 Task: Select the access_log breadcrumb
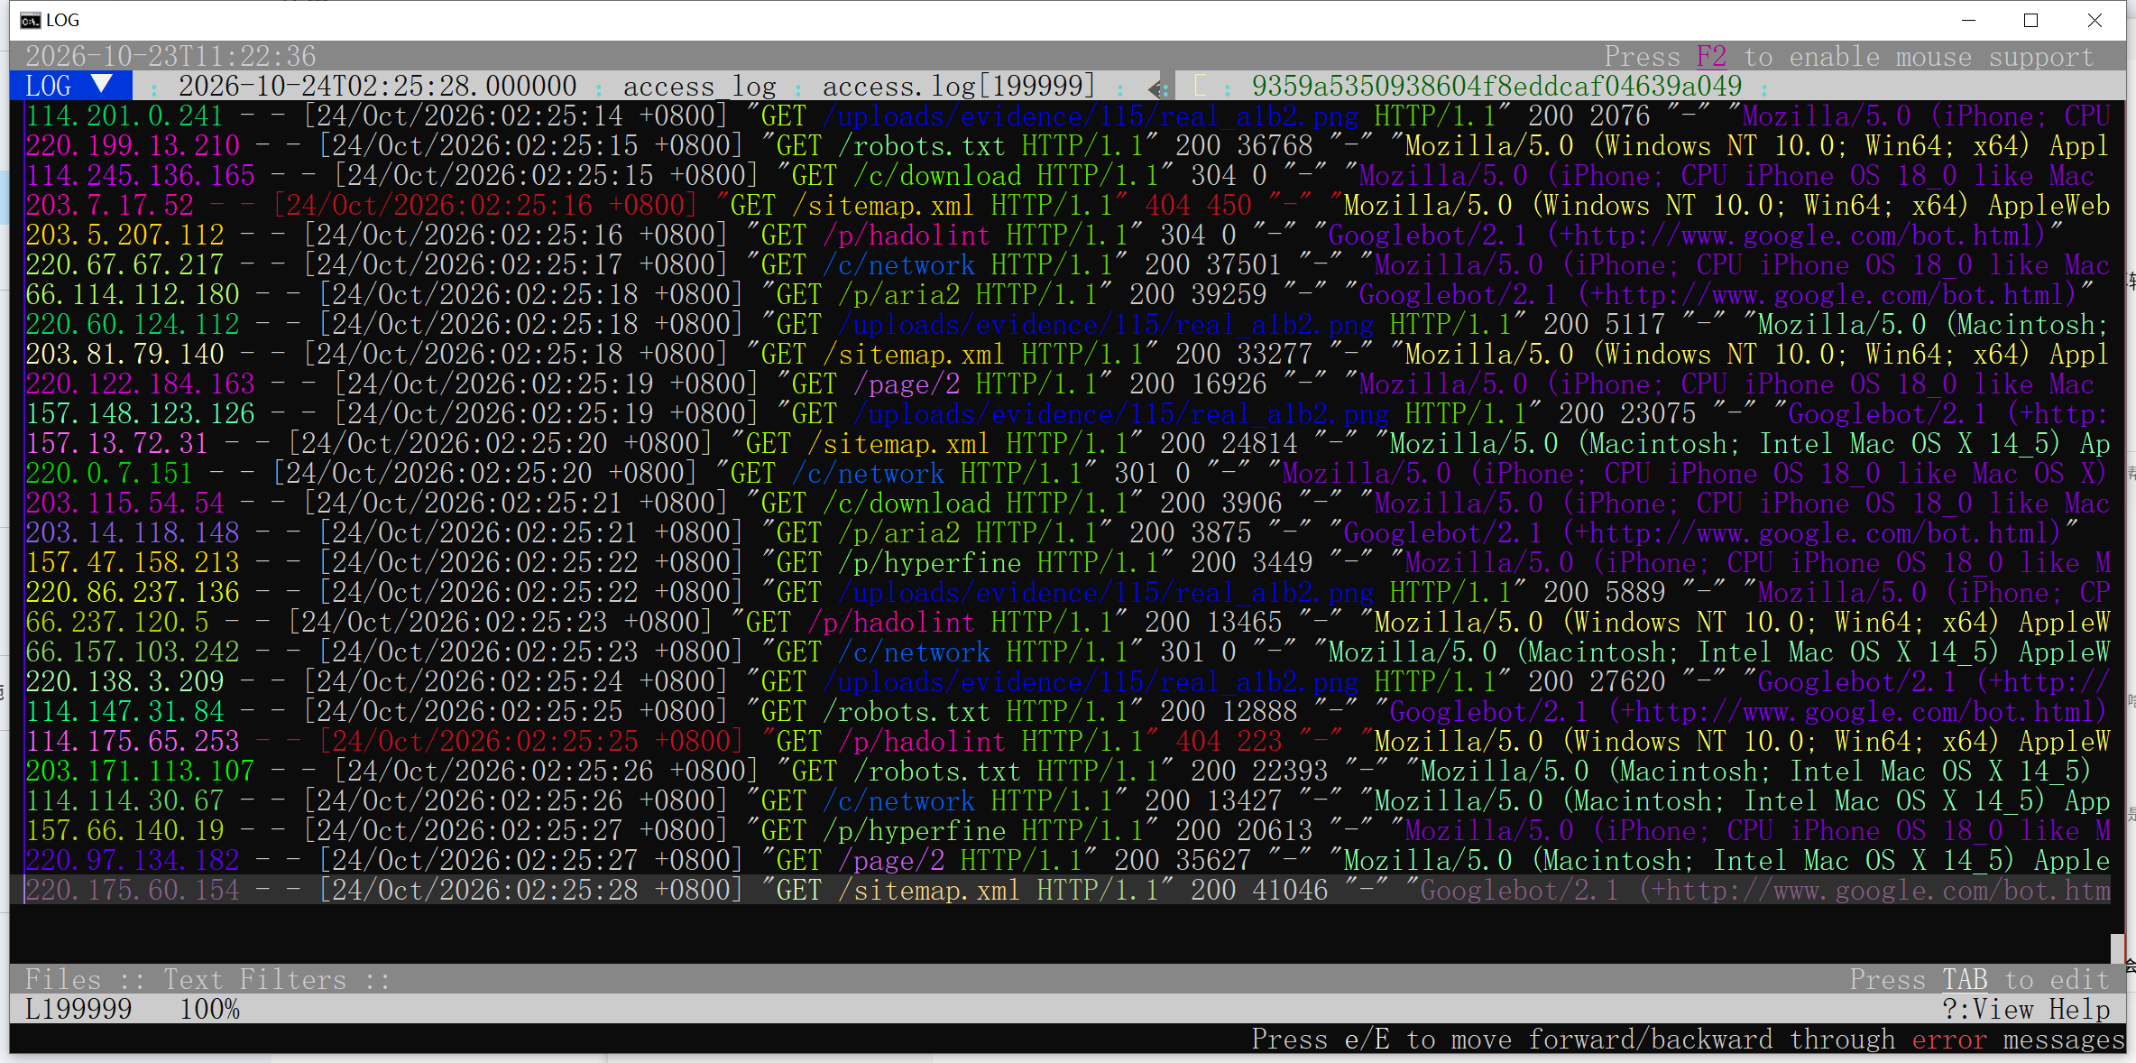tap(699, 86)
